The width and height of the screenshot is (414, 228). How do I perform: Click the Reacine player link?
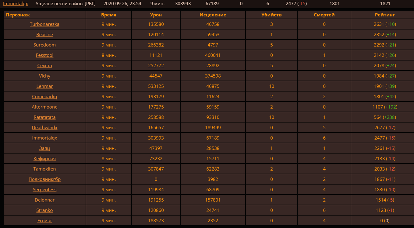click(44, 35)
